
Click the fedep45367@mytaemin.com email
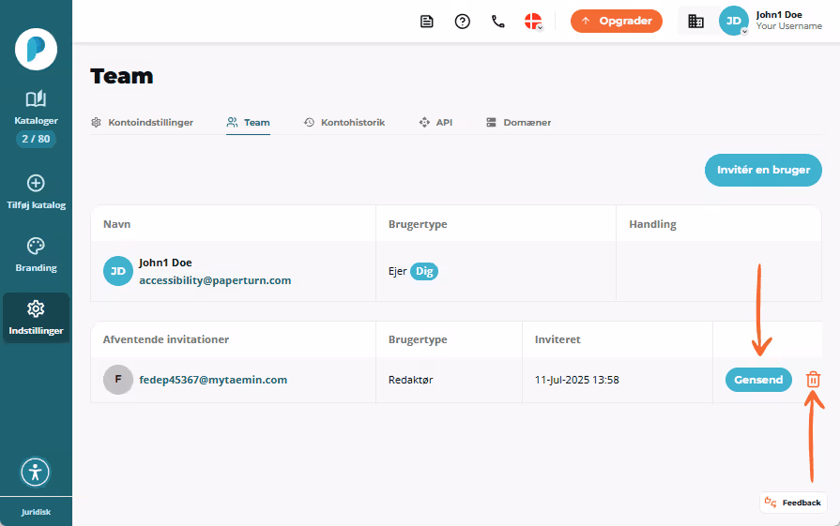pyautogui.click(x=213, y=380)
